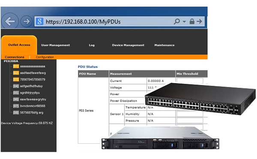Click the rack server device image

click(x=160, y=138)
